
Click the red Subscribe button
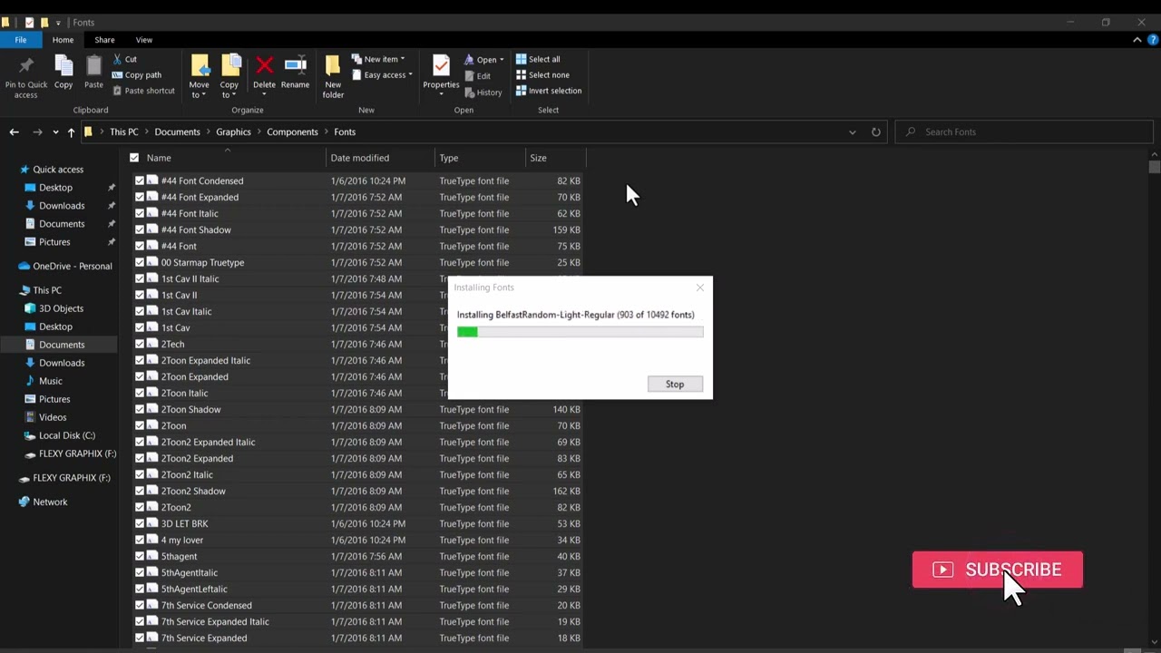tap(997, 570)
